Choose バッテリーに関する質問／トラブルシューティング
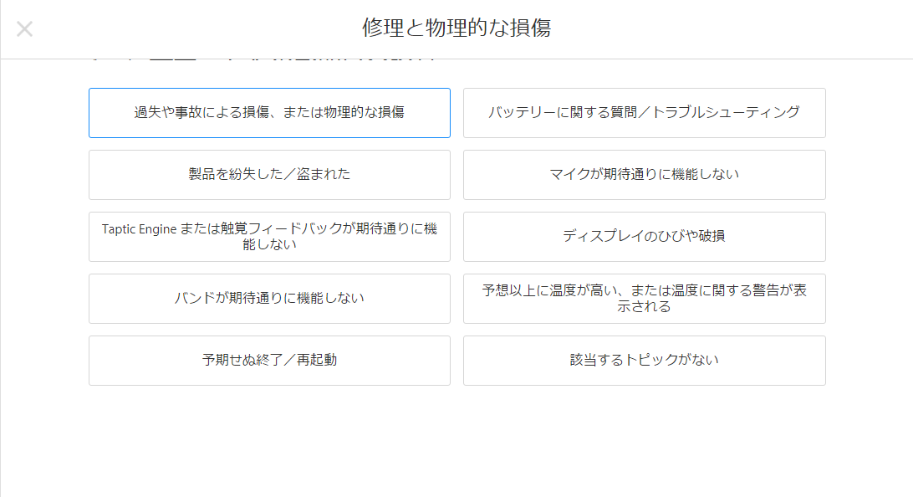 click(644, 113)
